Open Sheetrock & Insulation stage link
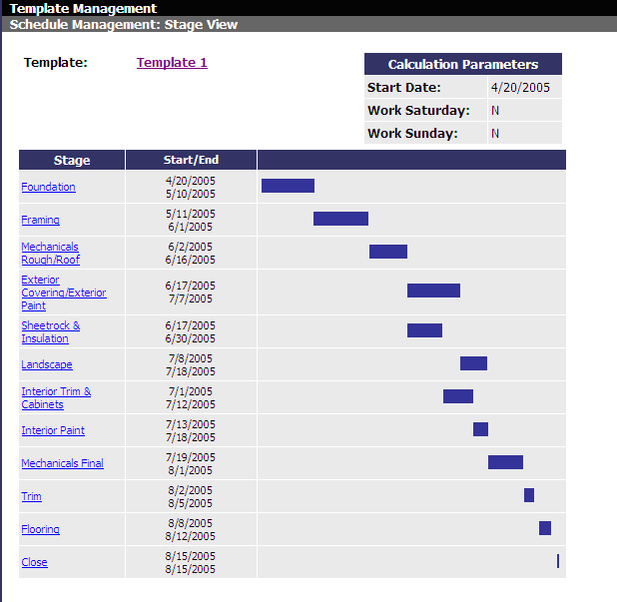617x602 pixels. (x=51, y=332)
